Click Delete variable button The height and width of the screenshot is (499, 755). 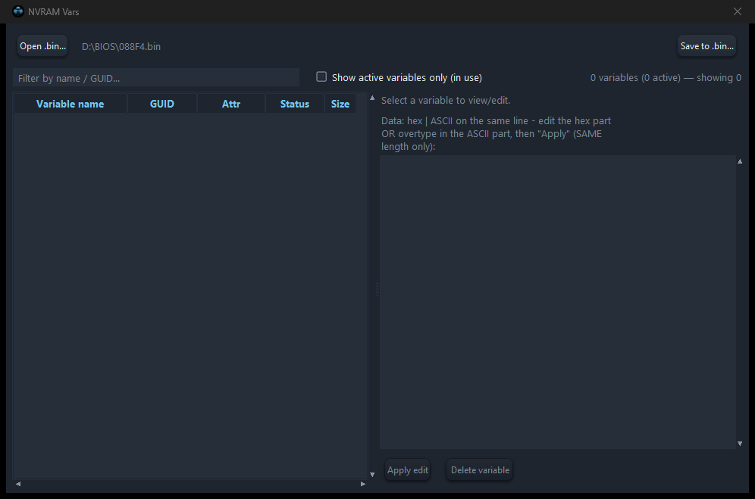pyautogui.click(x=480, y=470)
